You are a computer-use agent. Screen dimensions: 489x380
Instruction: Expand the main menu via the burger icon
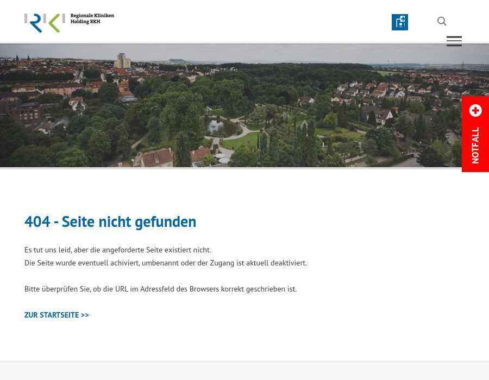coord(454,41)
